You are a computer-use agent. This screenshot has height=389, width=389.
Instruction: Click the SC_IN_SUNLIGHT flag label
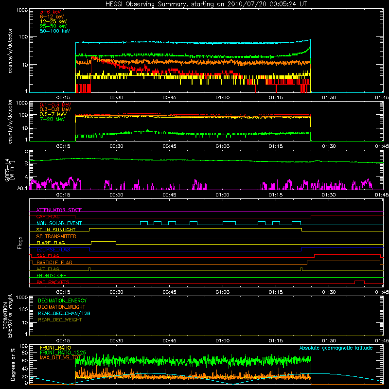pos(56,230)
